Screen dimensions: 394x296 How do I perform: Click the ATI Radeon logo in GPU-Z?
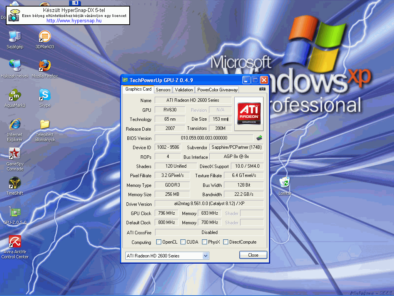tap(249, 114)
